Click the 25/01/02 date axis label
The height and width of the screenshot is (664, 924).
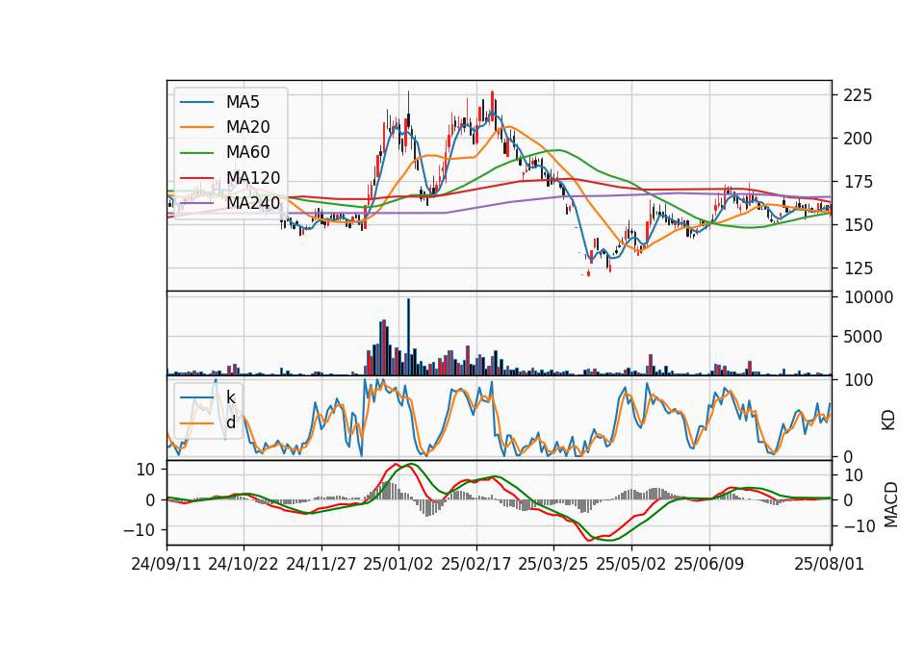(398, 564)
